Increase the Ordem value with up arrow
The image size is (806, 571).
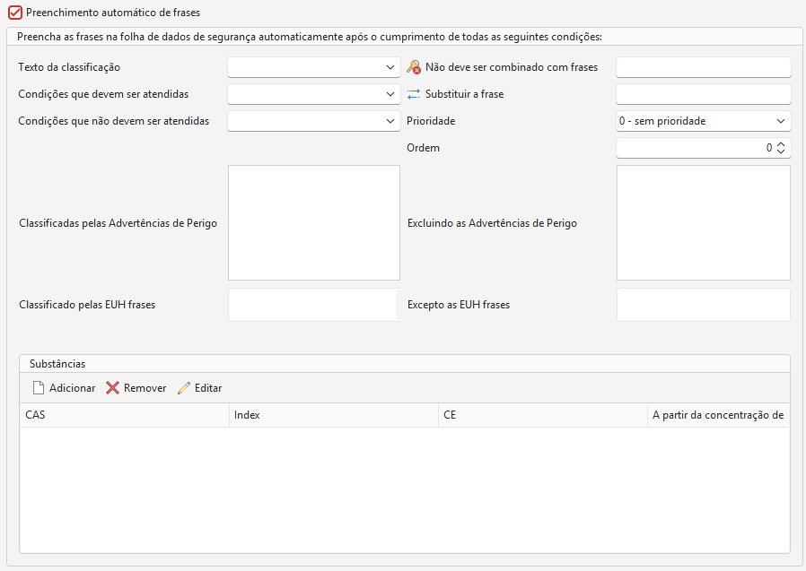pyautogui.click(x=781, y=144)
